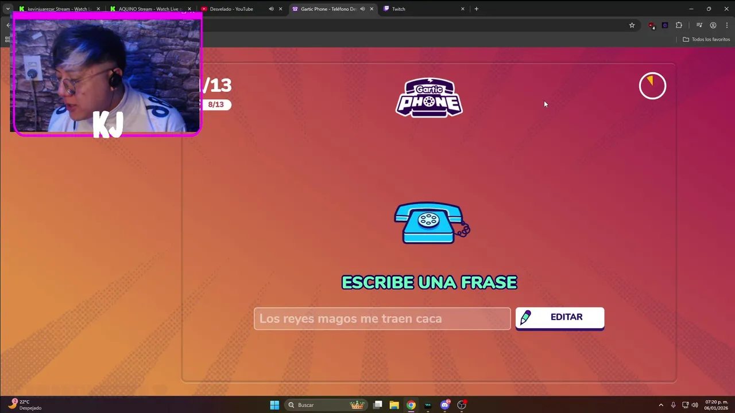Open the tab search dropdown arrow
The image size is (735, 413).
(7, 9)
